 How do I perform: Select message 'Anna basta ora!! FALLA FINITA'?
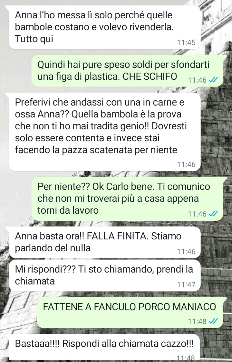(105, 242)
